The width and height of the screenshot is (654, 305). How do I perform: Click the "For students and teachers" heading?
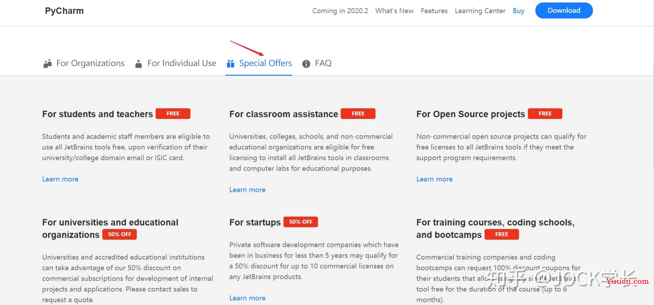(98, 114)
